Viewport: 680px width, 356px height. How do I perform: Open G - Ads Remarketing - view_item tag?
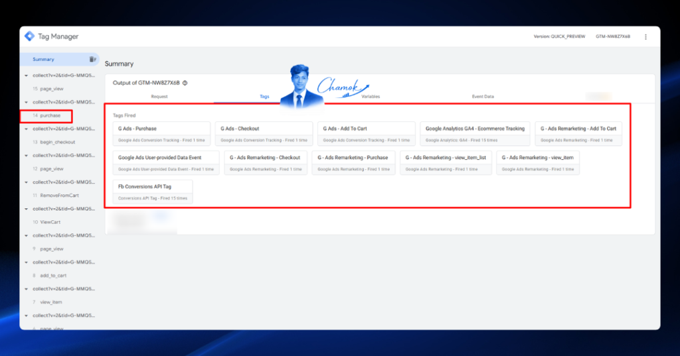(x=538, y=163)
